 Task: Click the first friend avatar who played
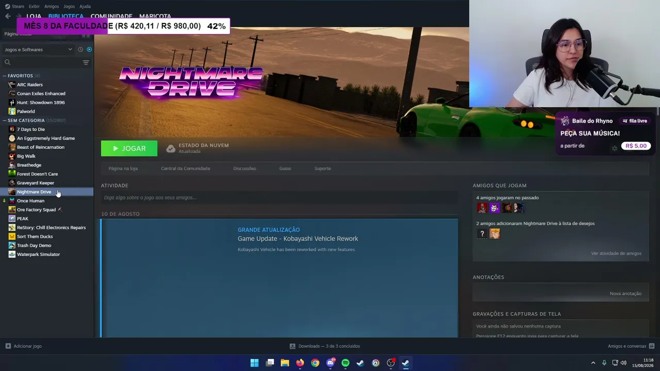(x=482, y=208)
